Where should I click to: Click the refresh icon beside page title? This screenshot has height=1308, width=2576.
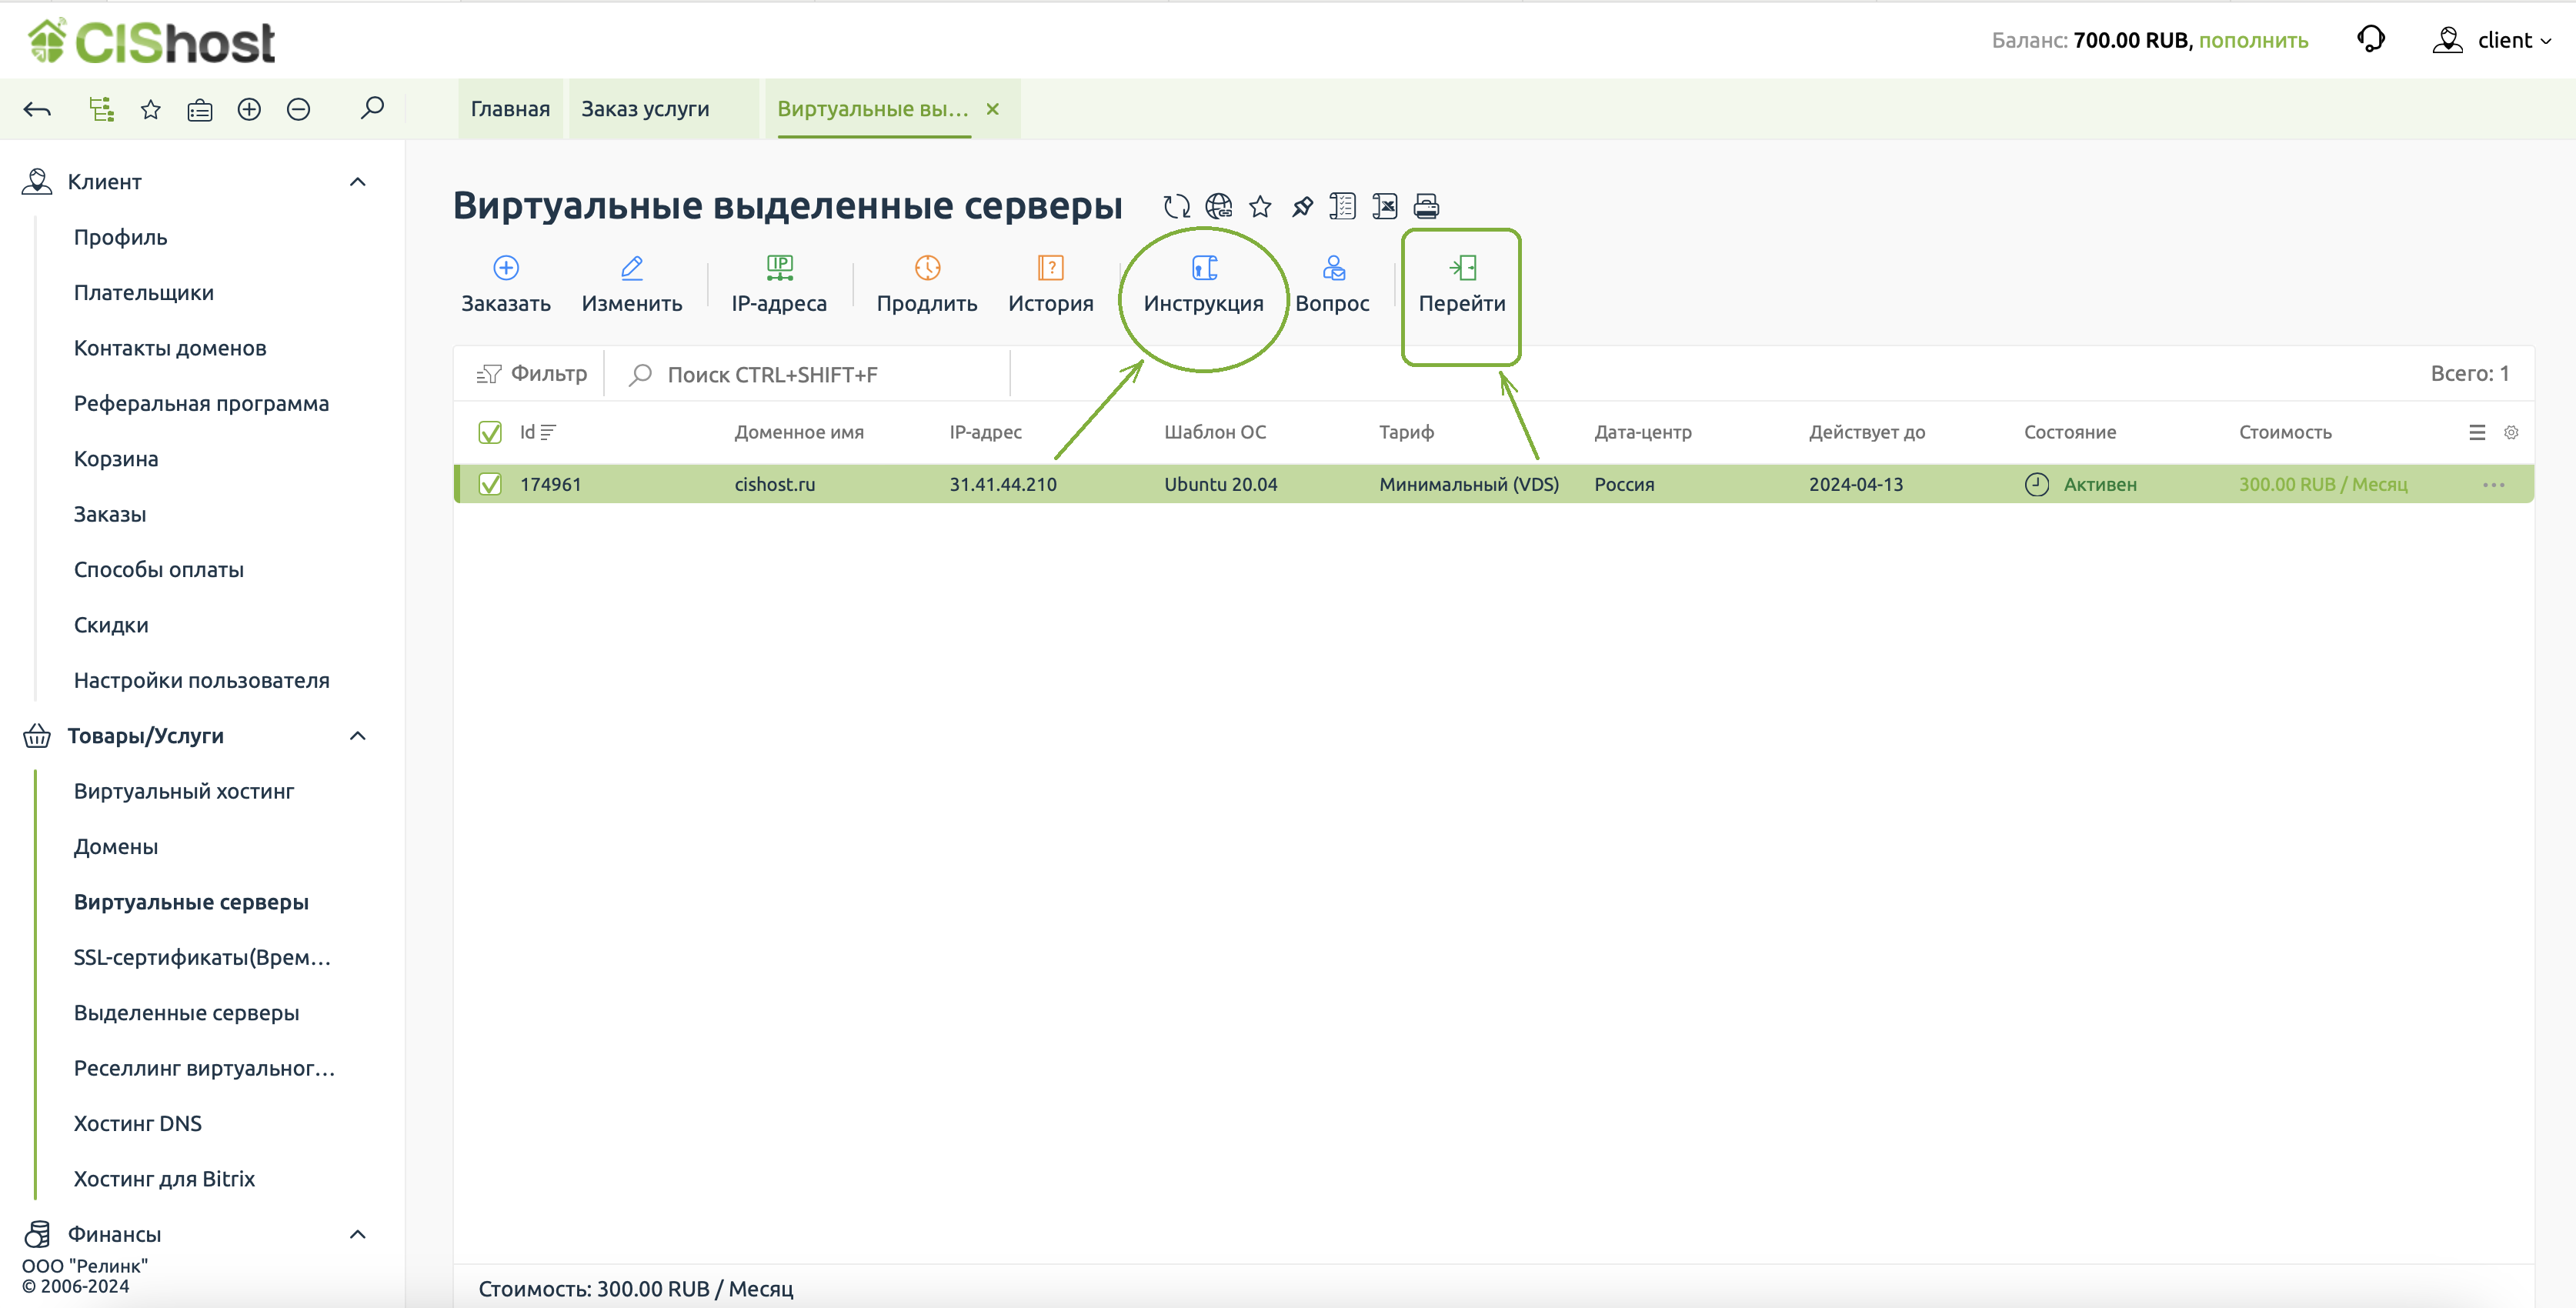point(1176,206)
